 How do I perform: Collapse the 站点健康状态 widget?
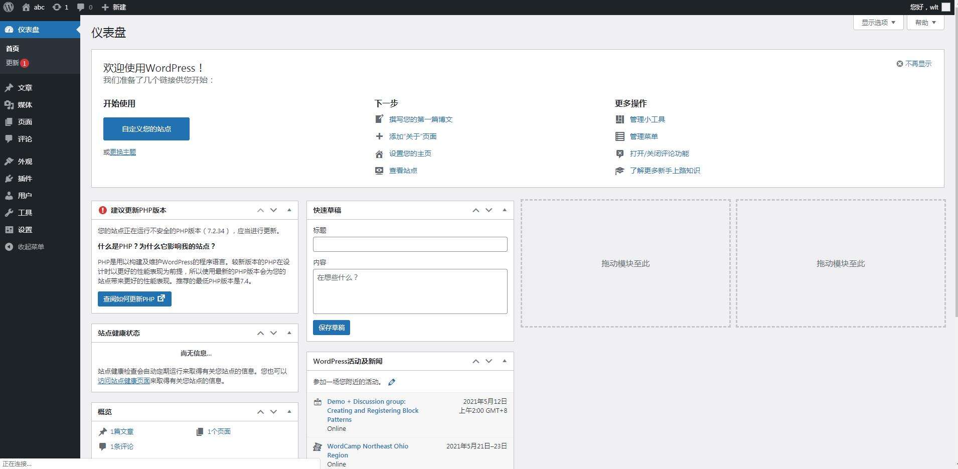[289, 333]
